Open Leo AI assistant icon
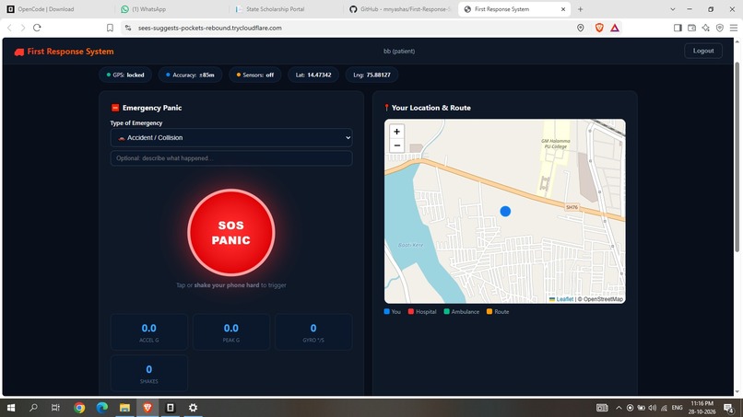743x417 pixels. (705, 28)
